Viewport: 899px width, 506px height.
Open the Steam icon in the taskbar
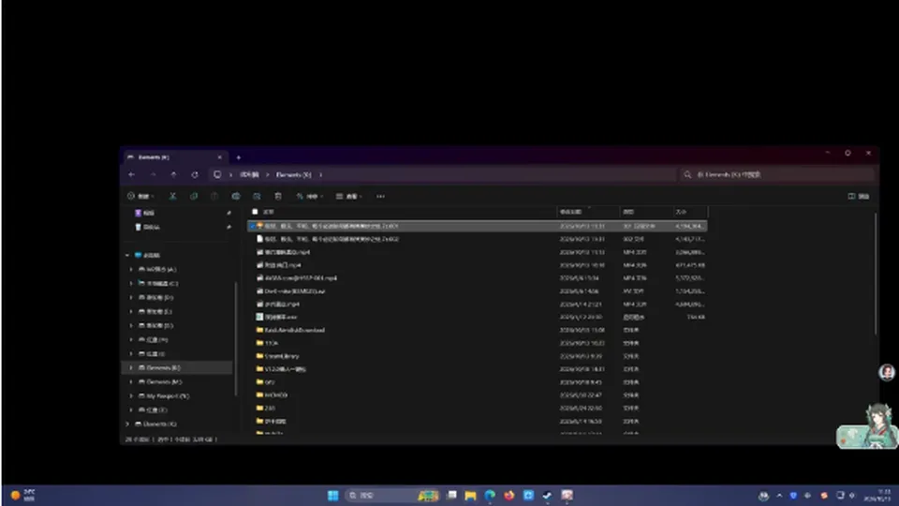point(548,495)
